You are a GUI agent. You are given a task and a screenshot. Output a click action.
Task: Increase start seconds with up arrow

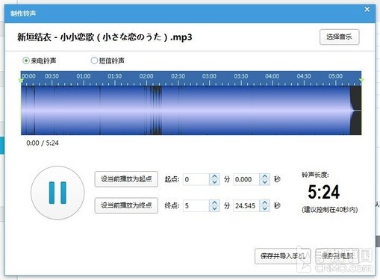pos(265,176)
